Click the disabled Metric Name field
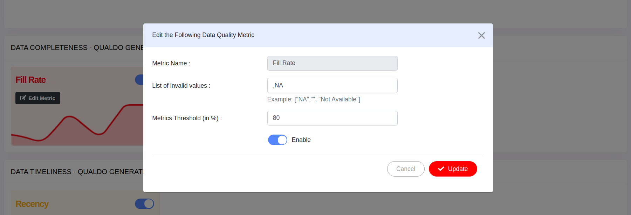The height and width of the screenshot is (215, 631). [x=332, y=63]
